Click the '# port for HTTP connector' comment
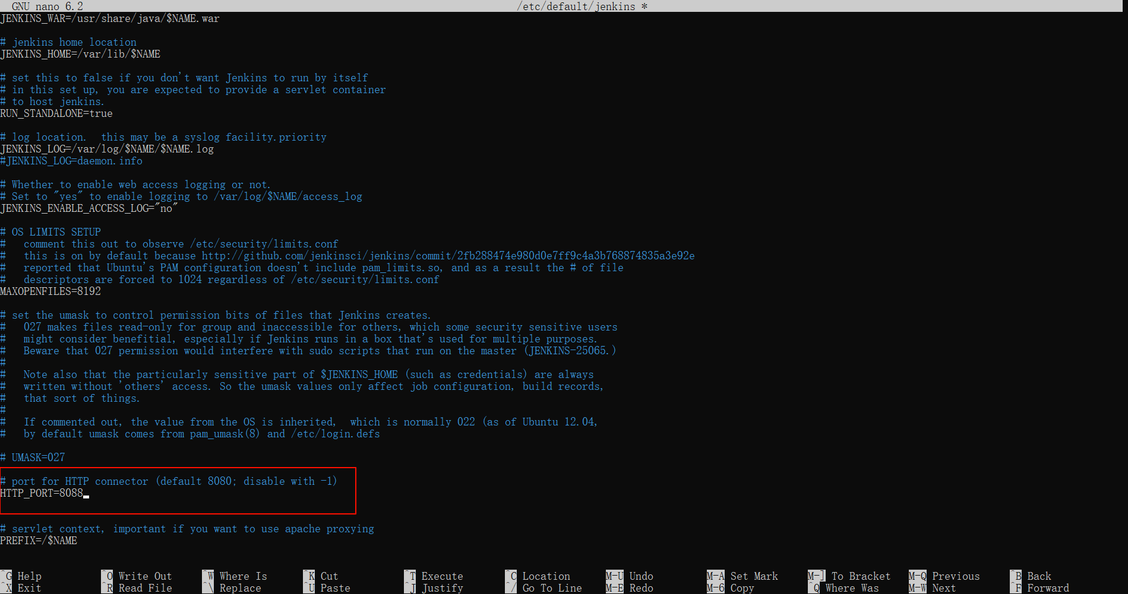The image size is (1128, 594). pos(169,481)
